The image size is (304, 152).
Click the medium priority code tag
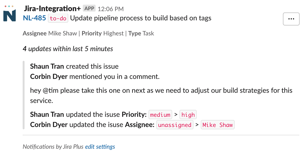160,115
